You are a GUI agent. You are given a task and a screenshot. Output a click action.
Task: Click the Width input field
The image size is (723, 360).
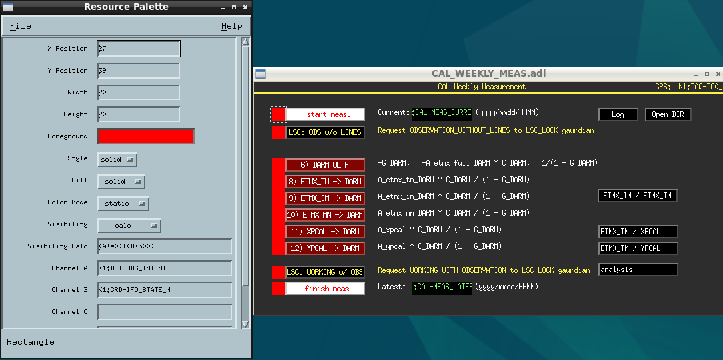(x=139, y=92)
